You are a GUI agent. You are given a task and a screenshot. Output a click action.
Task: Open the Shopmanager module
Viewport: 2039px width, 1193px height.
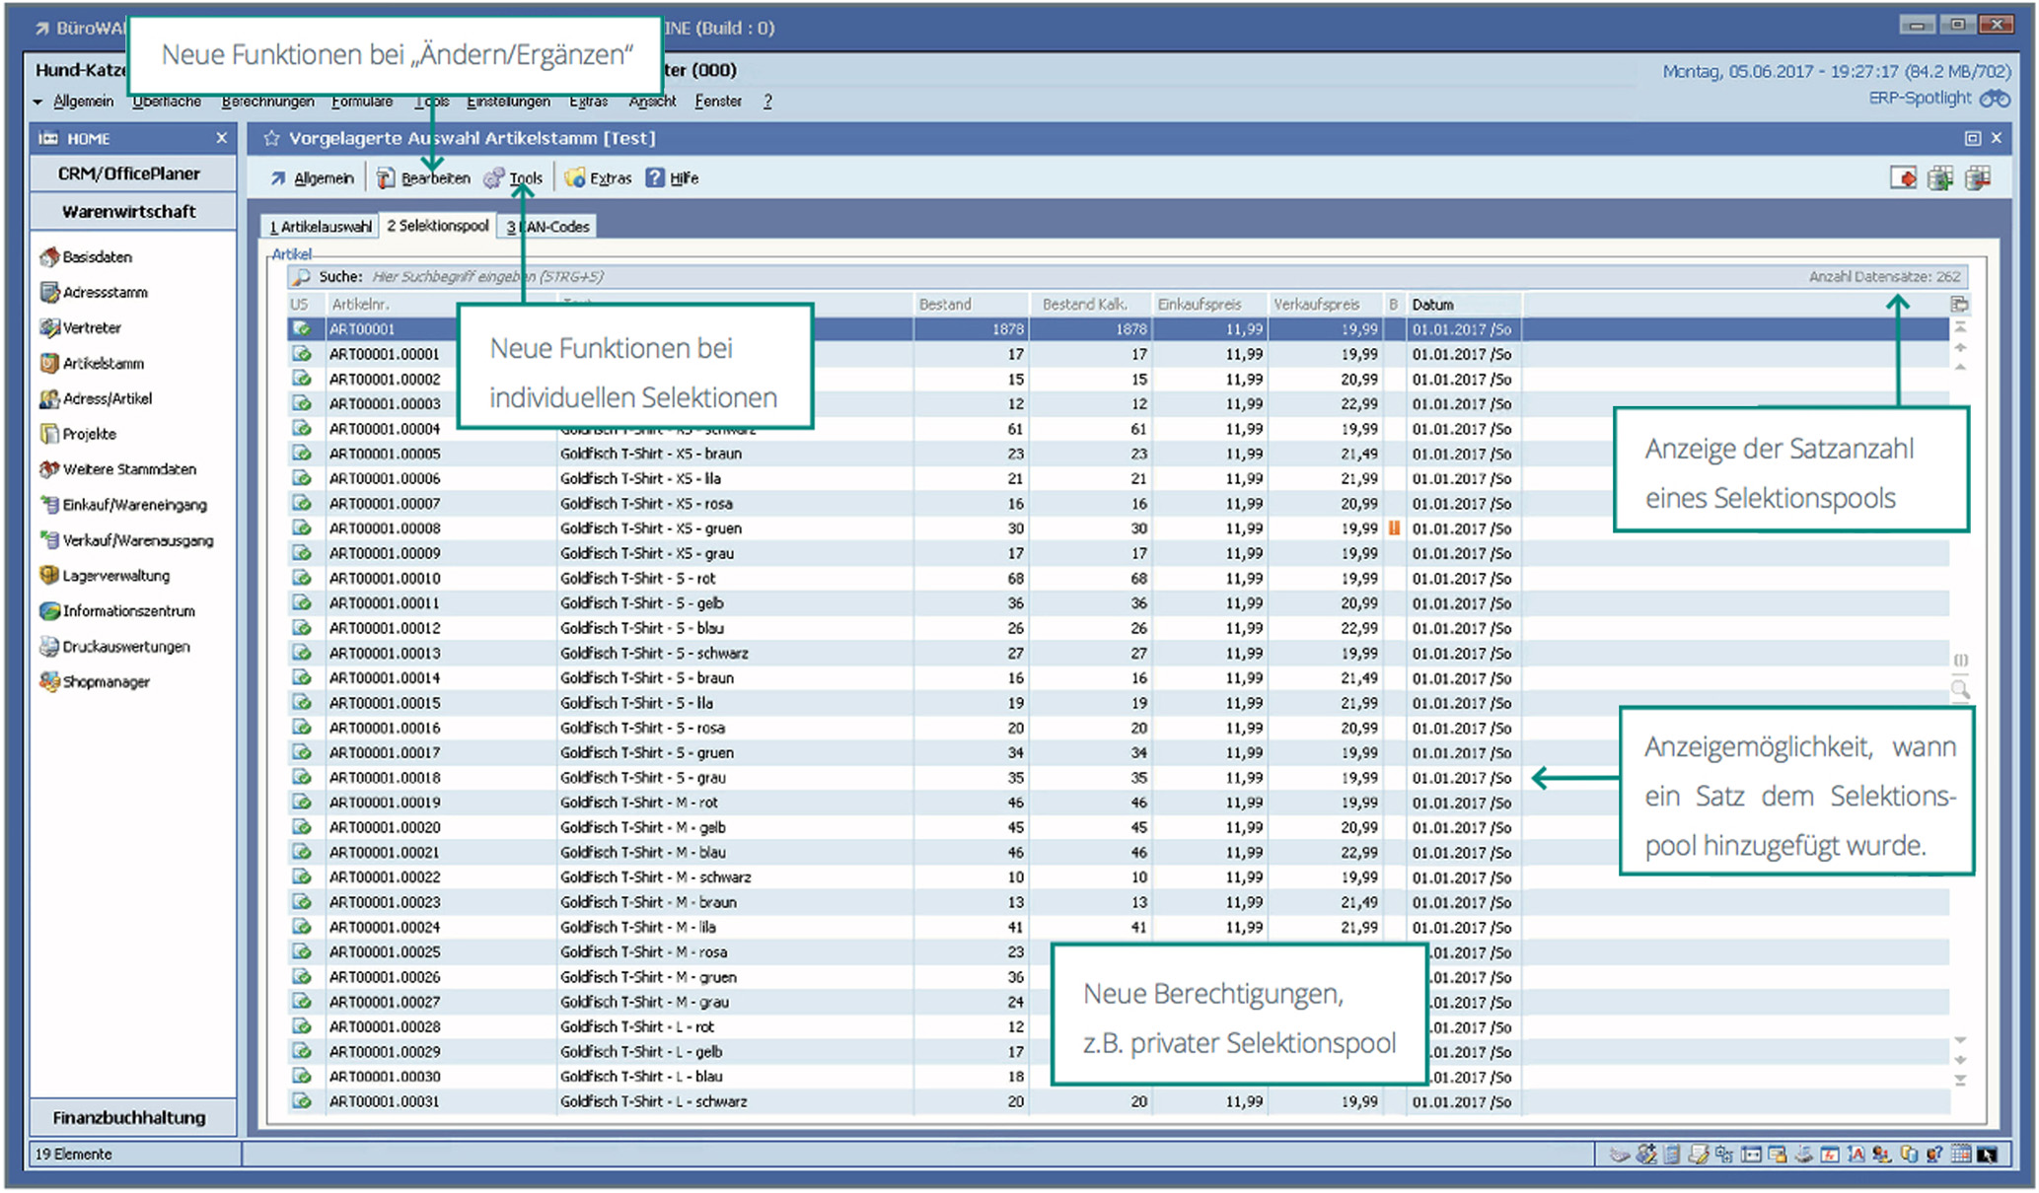click(105, 682)
